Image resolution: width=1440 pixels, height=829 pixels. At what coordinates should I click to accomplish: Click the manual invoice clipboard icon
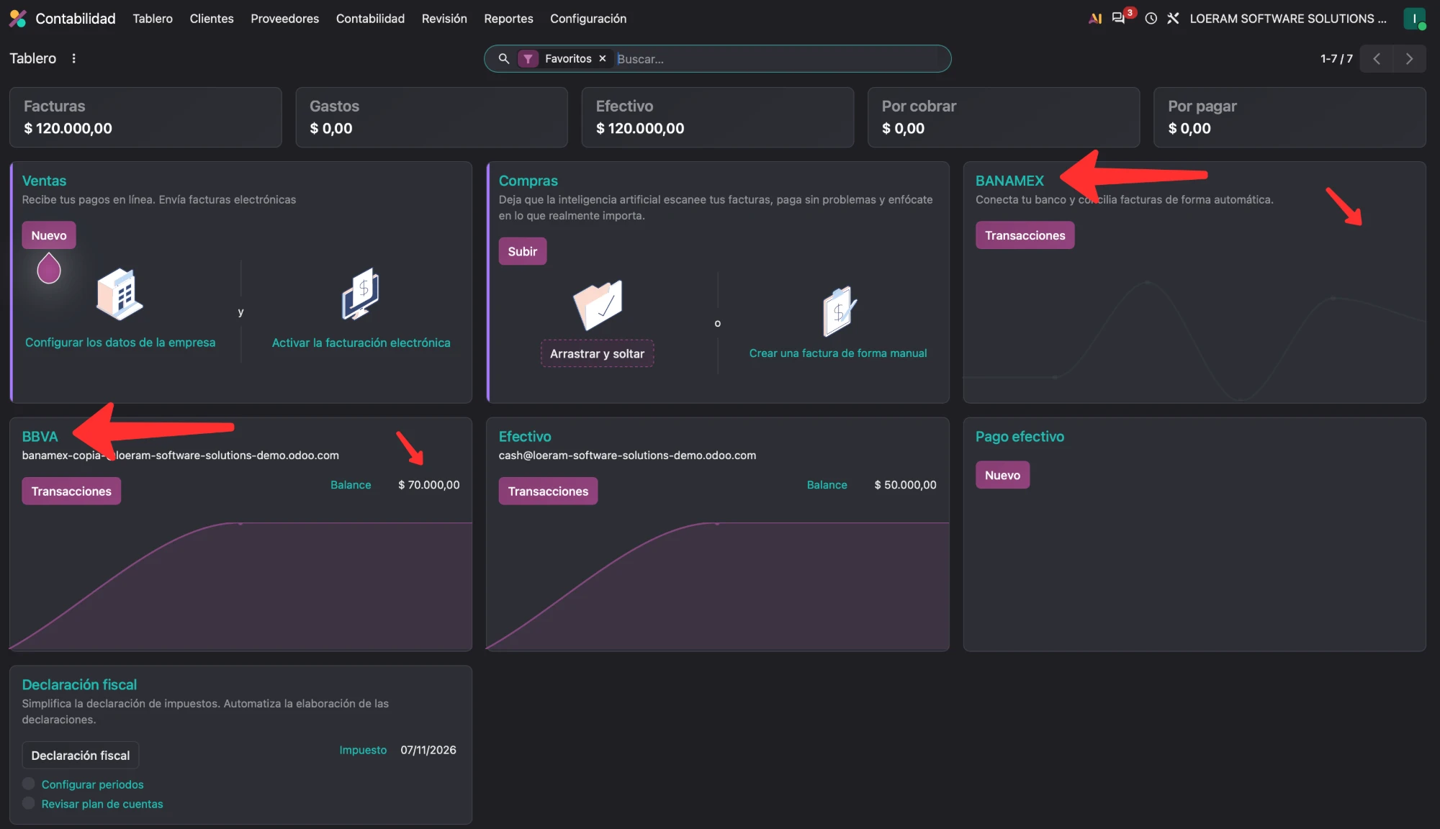pyautogui.click(x=838, y=311)
